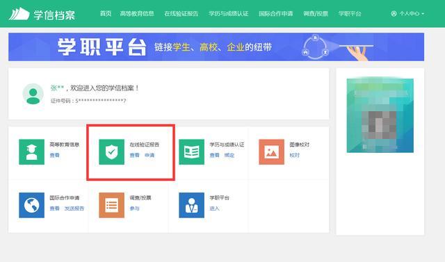Open 国际合作申请 in the top navigation
Image resolution: width=445 pixels, height=262 pixels.
275,14
